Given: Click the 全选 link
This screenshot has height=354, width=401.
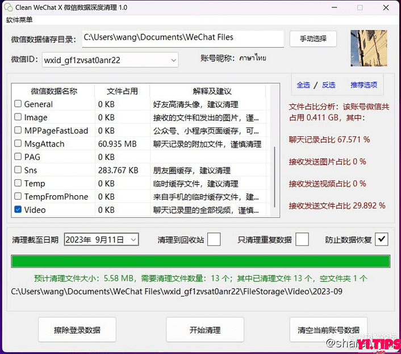Looking at the screenshot, I should point(303,85).
